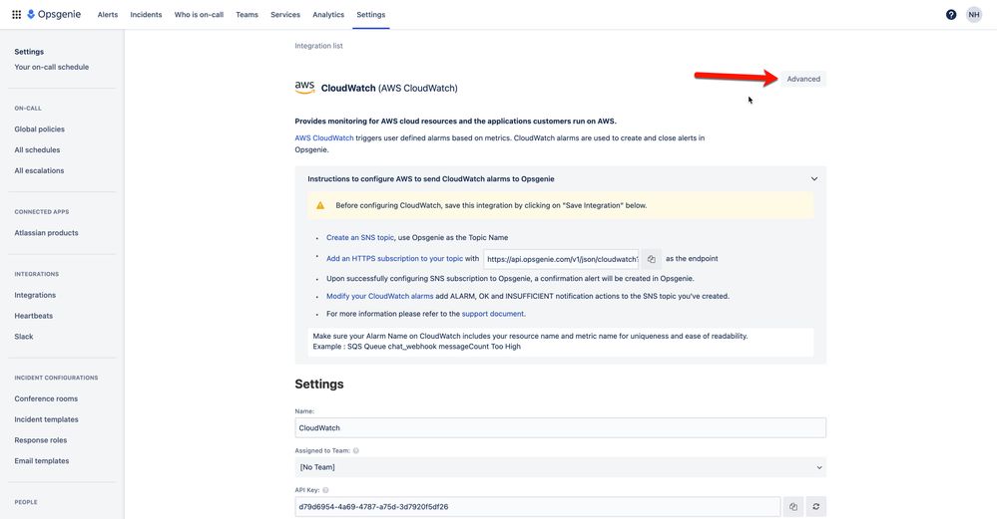Open All schedules in sidebar
997x519 pixels.
[37, 149]
